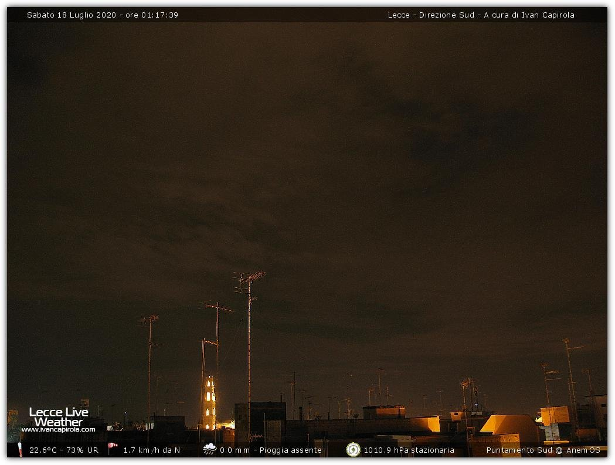Click the rain cloud precipitation icon

pos(210,449)
